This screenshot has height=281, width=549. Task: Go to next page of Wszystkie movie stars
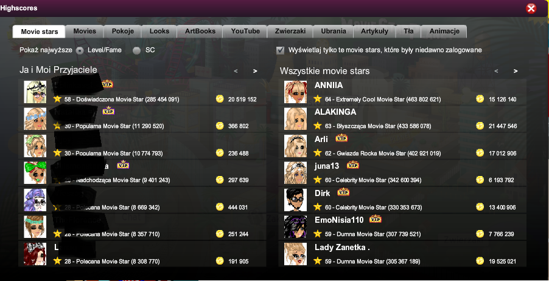pyautogui.click(x=516, y=71)
